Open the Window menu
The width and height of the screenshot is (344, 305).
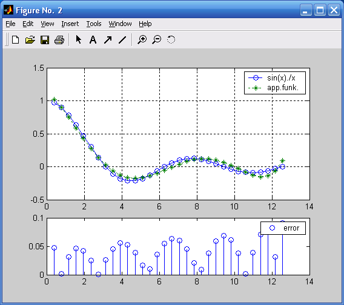click(x=121, y=24)
